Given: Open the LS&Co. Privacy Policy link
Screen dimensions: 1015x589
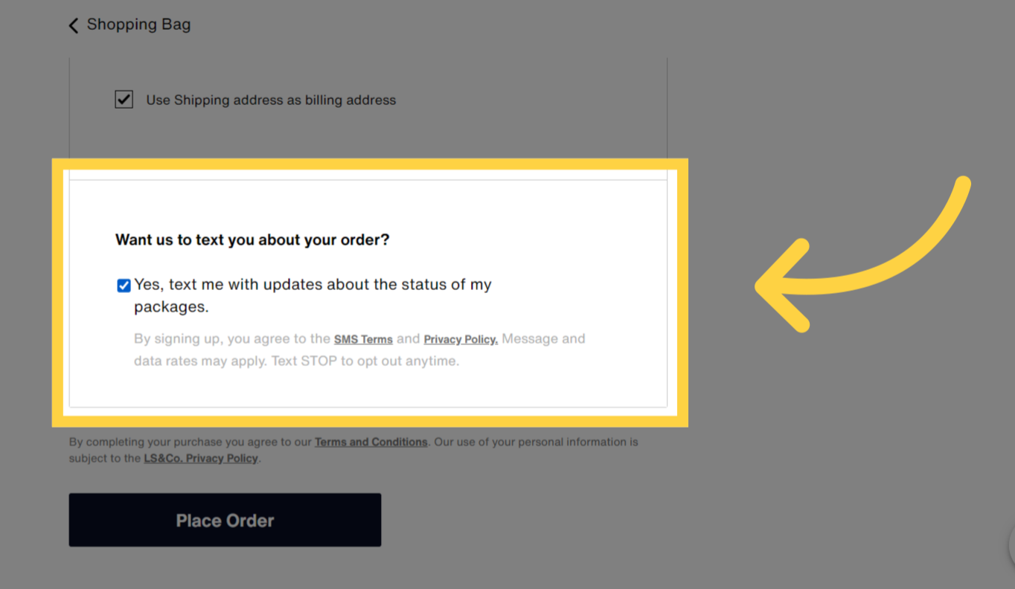Looking at the screenshot, I should (x=201, y=459).
